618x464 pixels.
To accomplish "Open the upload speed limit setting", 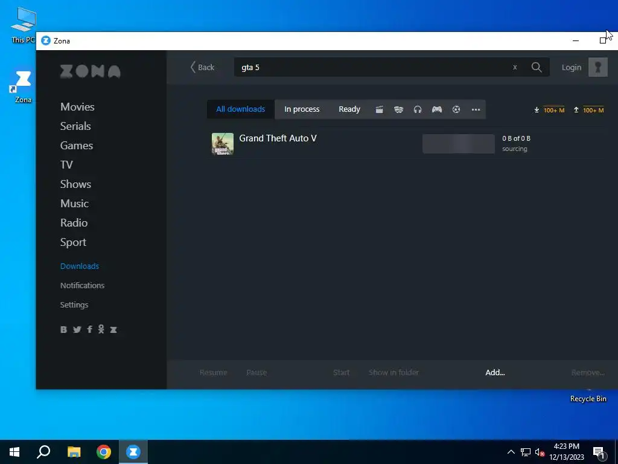I will tap(593, 110).
